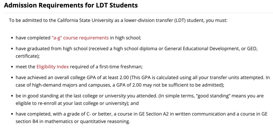Click the bullet before "have completed, with a grade"
273x129 pixels.
click(12, 114)
